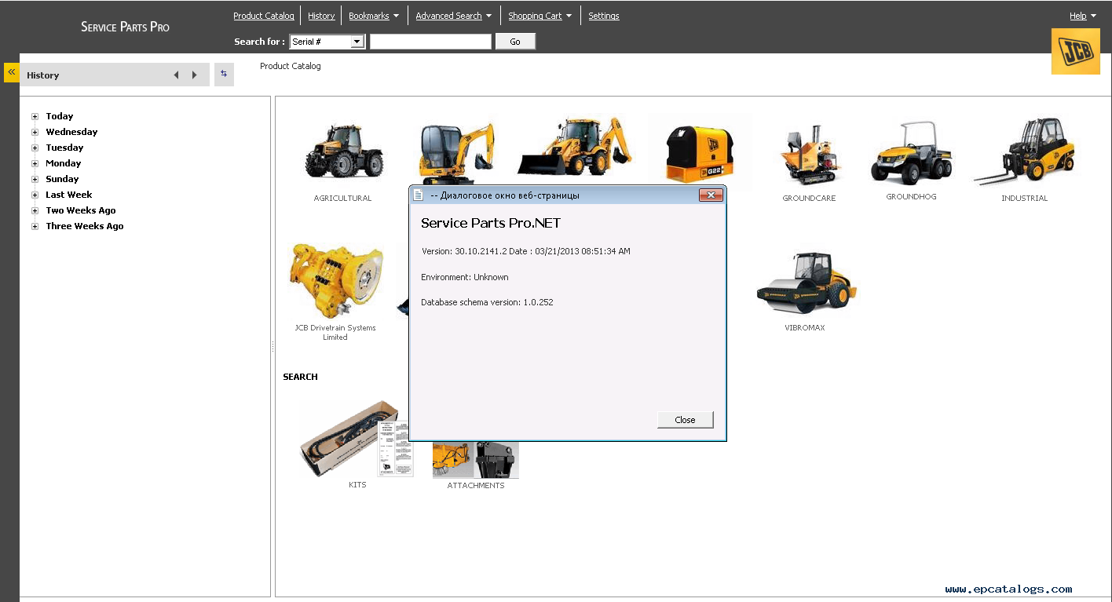
Task: Open the Advanced Search menu
Action: [x=454, y=16]
